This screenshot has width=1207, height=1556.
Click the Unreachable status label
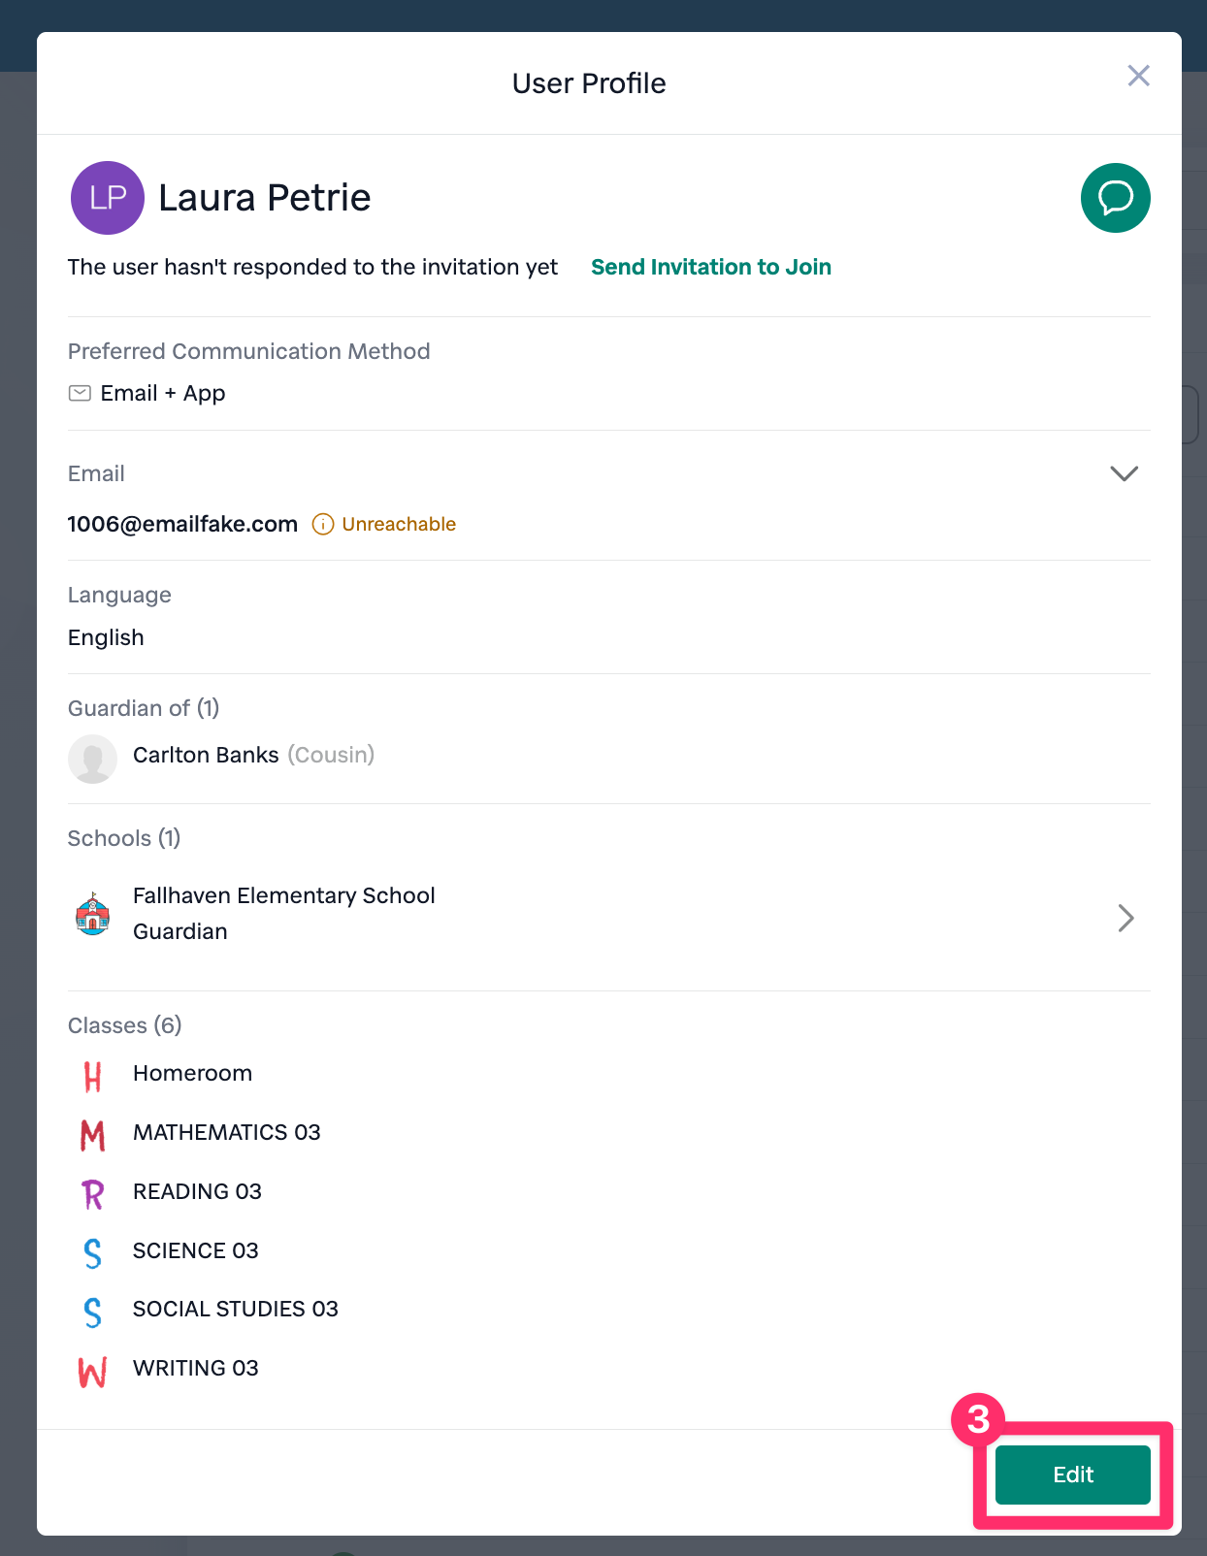(399, 524)
